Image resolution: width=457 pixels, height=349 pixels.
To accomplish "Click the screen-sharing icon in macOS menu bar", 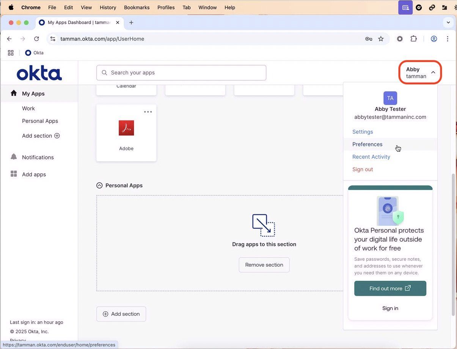I will (405, 7).
